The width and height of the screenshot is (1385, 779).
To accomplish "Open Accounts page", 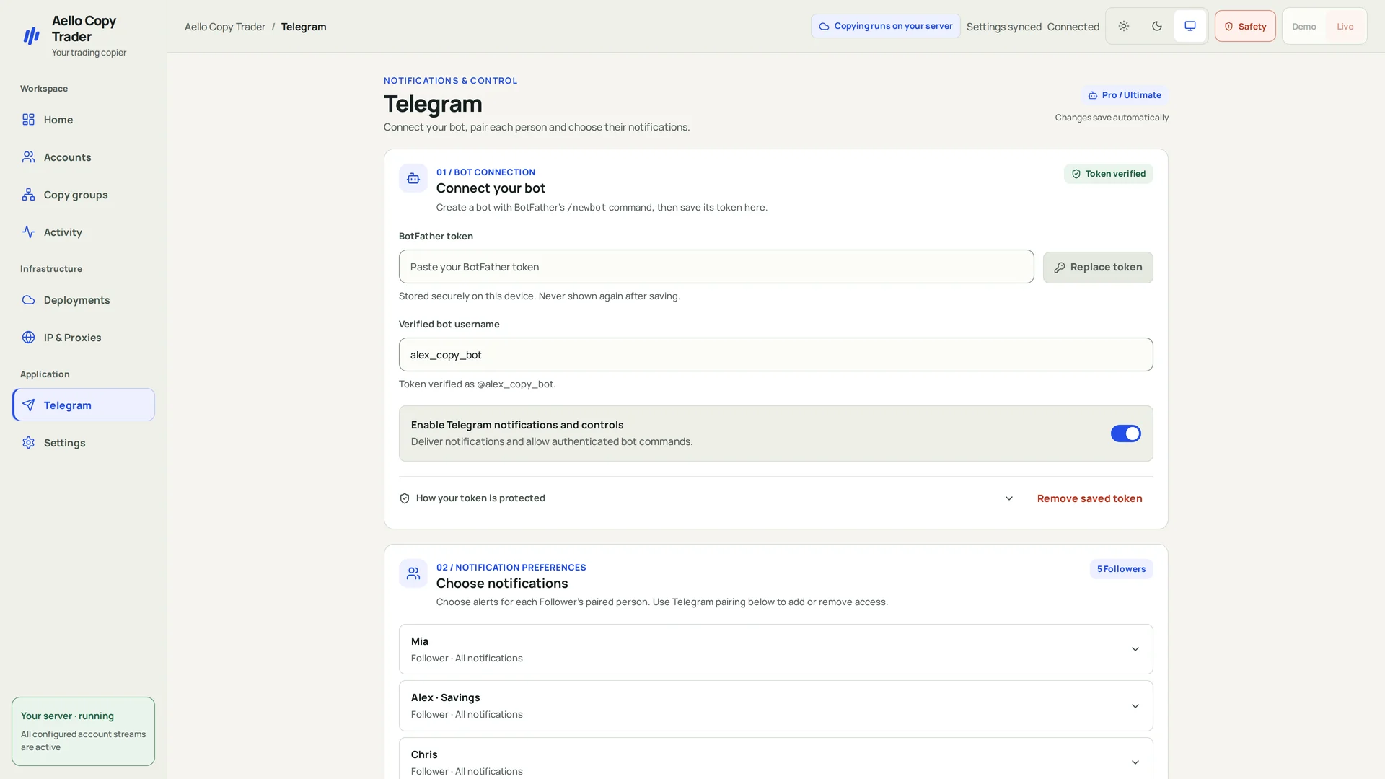I will (83, 157).
